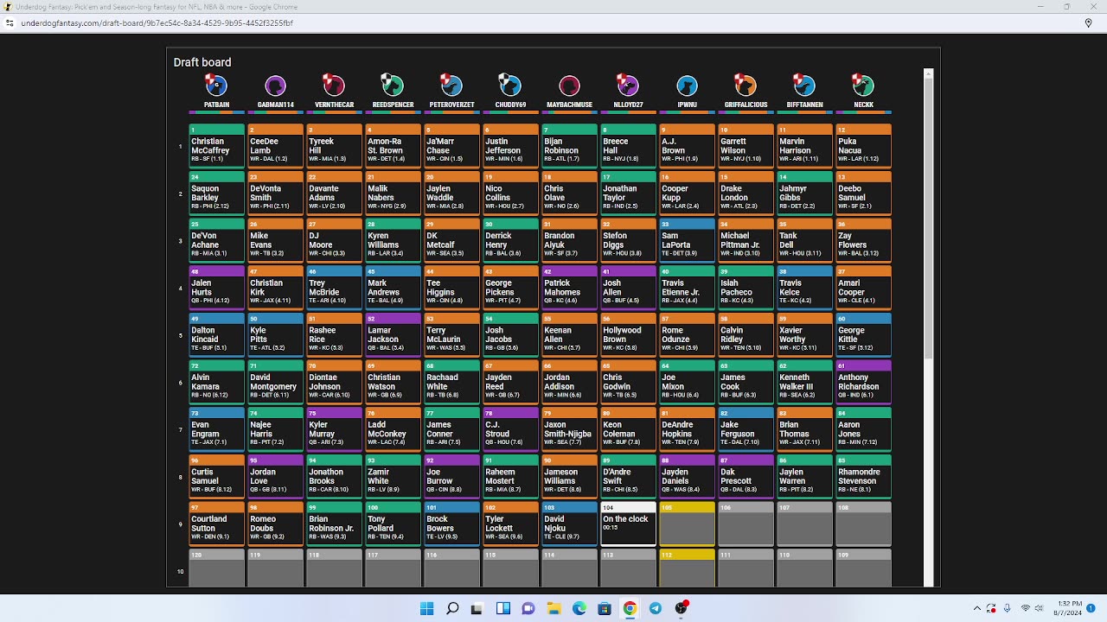This screenshot has height=622, width=1107.
Task: Select the Brock Bowers pick card
Action: click(451, 524)
